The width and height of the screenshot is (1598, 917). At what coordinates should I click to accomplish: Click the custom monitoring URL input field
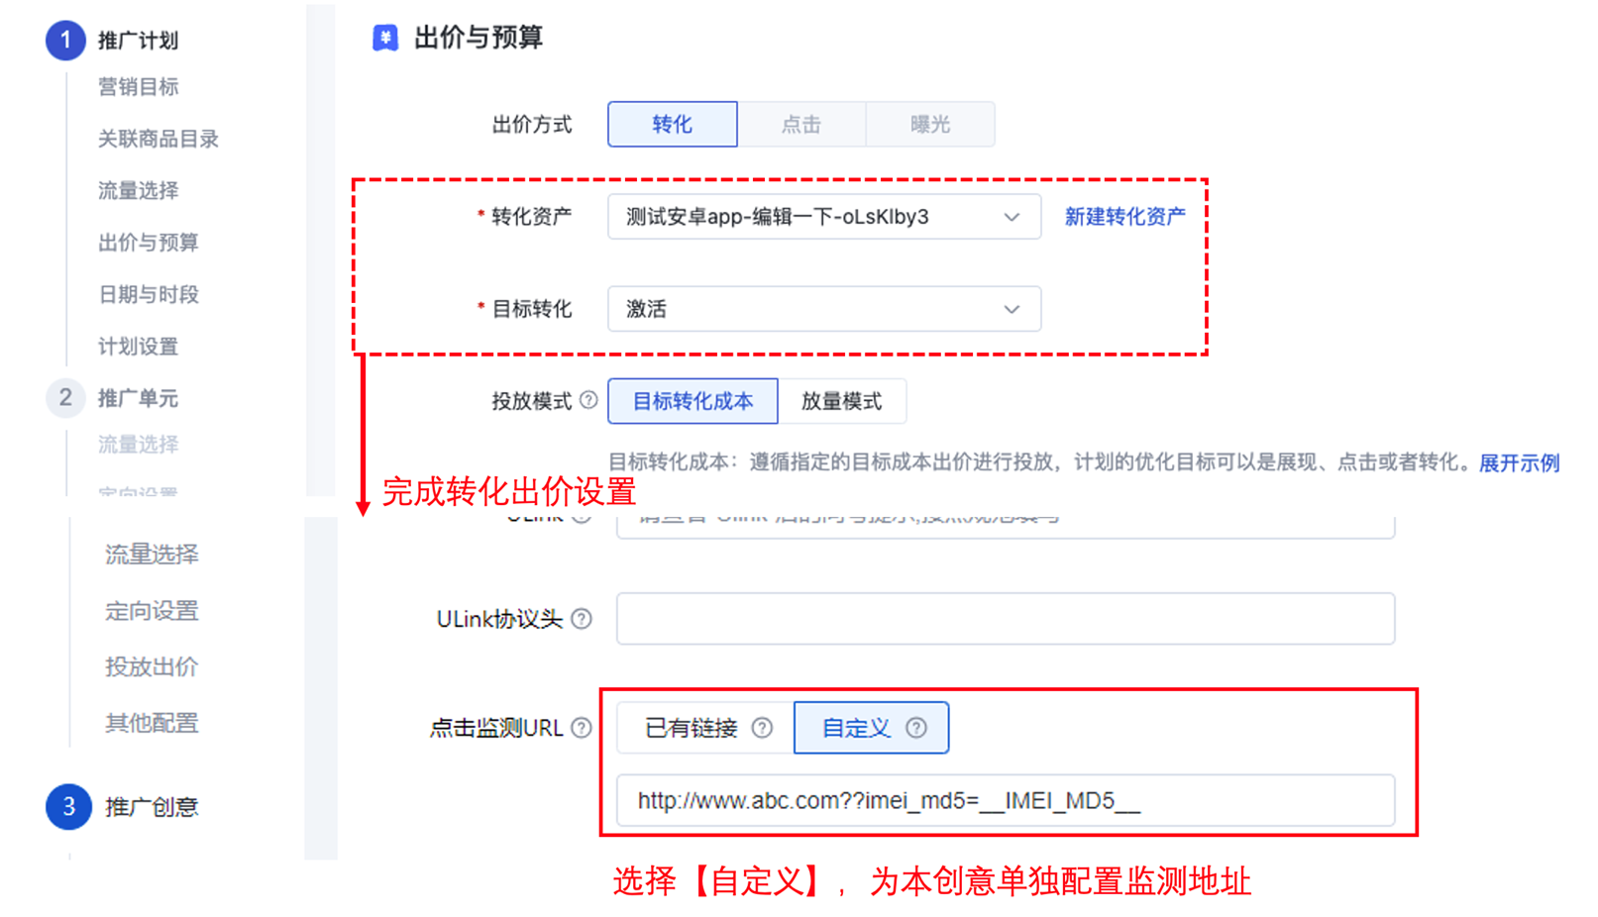(x=1006, y=800)
